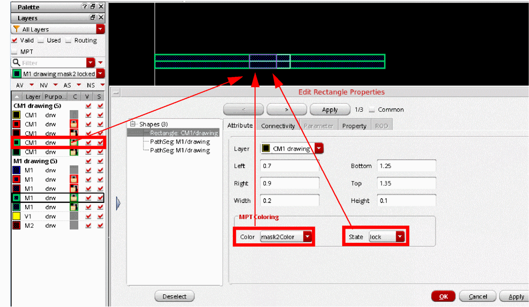
Task: Click the funnel icon next to All Layers
Action: 16,29
